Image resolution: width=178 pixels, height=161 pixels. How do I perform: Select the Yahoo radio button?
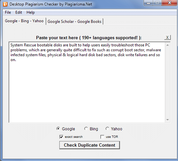point(107,129)
